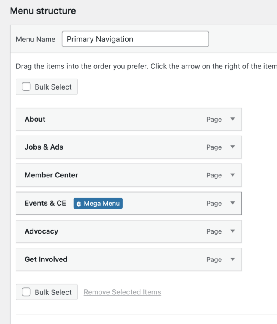Expand the Events & CE item arrow
277x324 pixels.
pos(233,203)
